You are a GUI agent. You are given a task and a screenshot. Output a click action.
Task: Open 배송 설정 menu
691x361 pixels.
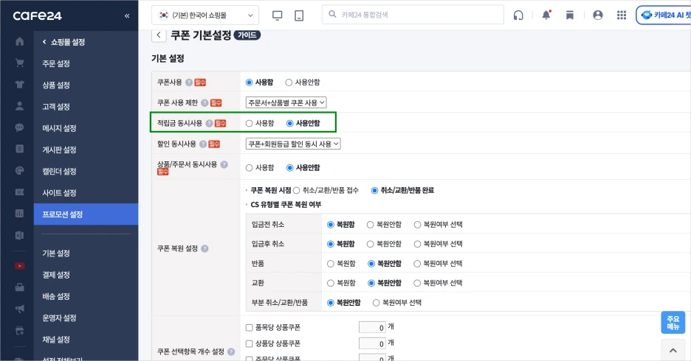tap(56, 296)
